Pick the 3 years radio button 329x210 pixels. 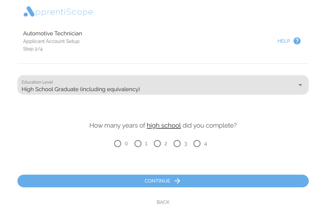pos(177,143)
